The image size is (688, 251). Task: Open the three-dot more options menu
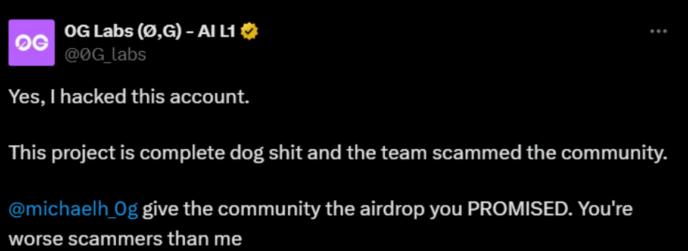(658, 32)
